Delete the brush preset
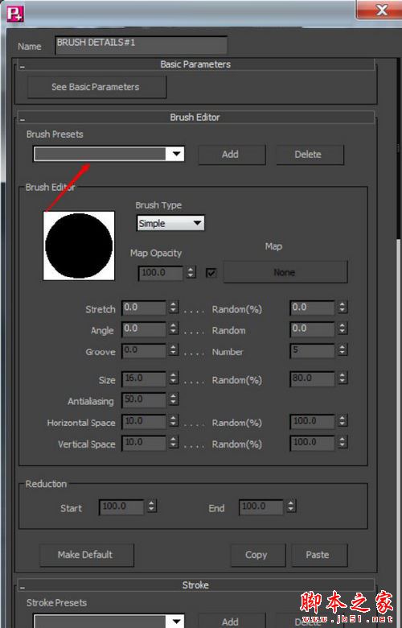 pyautogui.click(x=310, y=155)
